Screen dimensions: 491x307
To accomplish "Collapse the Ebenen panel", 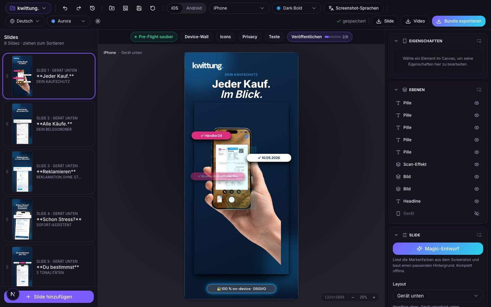I will pyautogui.click(x=396, y=90).
